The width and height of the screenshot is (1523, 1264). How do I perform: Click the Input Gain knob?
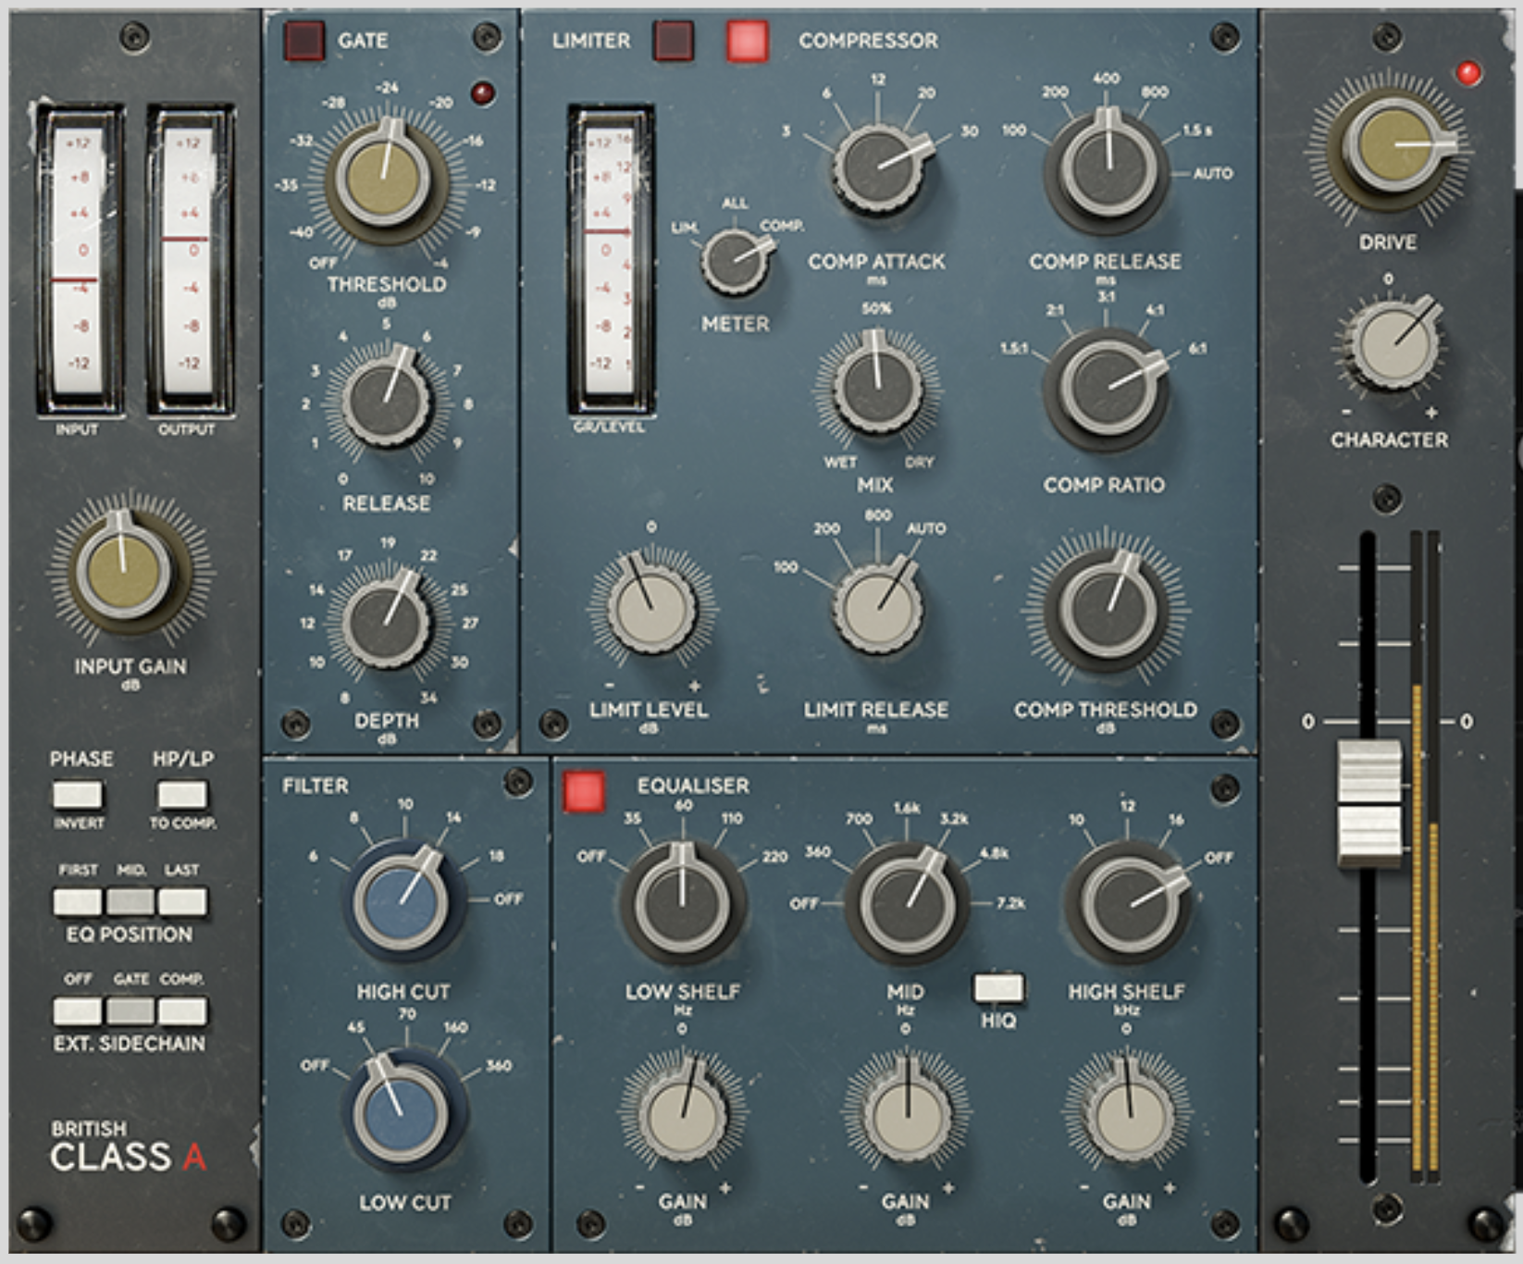124,567
